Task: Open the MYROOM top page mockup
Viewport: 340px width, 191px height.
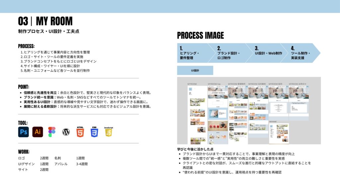Action: (x=217, y=113)
